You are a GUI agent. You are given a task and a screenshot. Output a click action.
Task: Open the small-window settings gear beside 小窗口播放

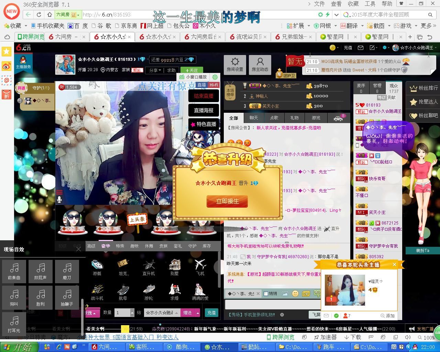215,77
